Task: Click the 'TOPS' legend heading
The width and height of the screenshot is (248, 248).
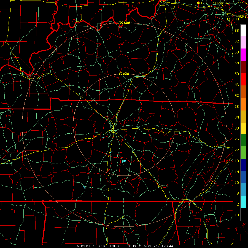Action: click(x=242, y=17)
